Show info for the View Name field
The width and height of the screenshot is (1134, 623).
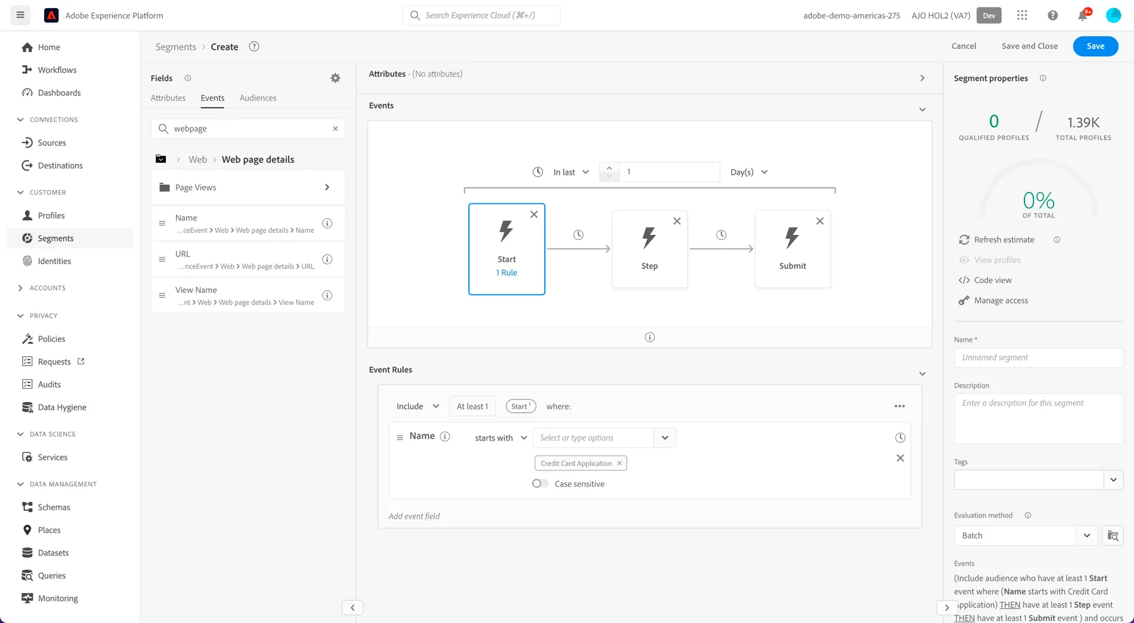click(x=327, y=295)
